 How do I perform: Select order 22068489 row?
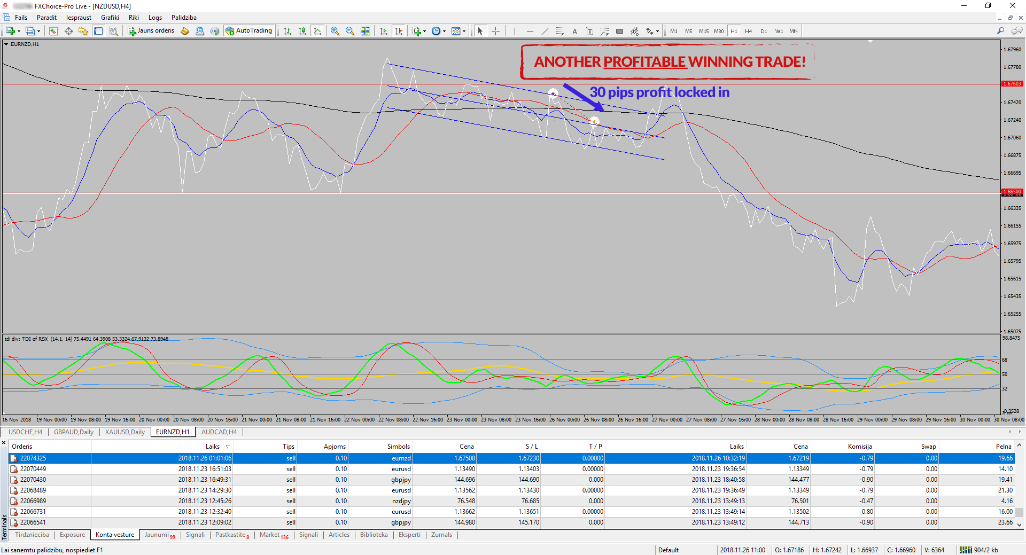pyautogui.click(x=511, y=490)
